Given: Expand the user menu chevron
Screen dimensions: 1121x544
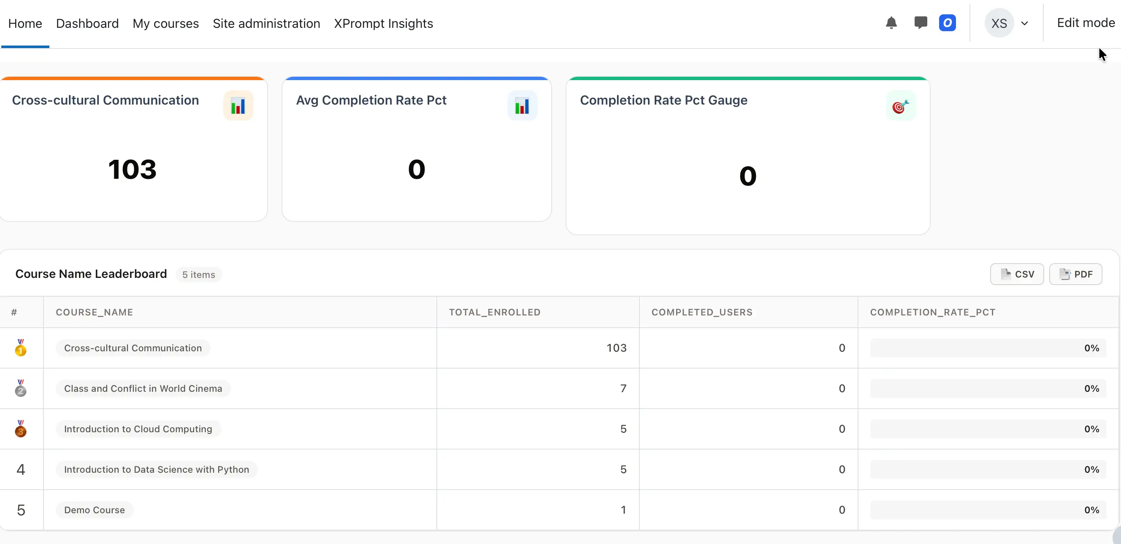Looking at the screenshot, I should click(x=1024, y=24).
